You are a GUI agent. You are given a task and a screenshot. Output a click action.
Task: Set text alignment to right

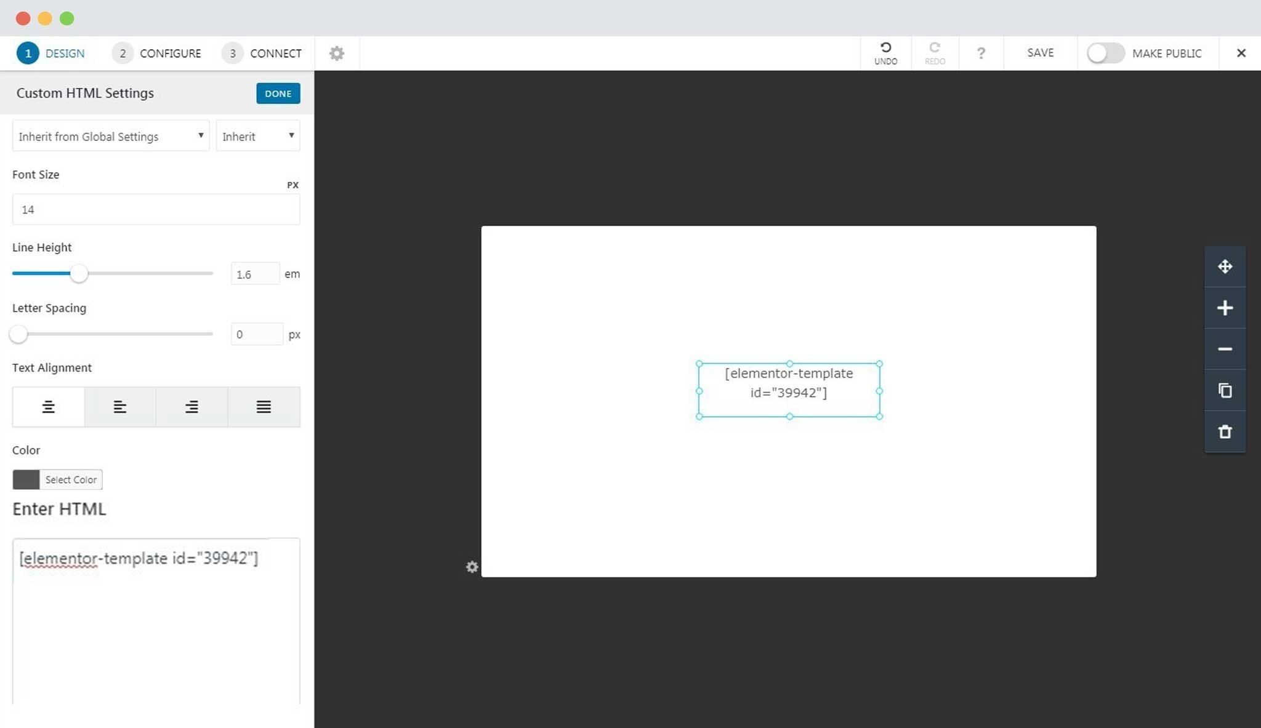[x=191, y=407]
